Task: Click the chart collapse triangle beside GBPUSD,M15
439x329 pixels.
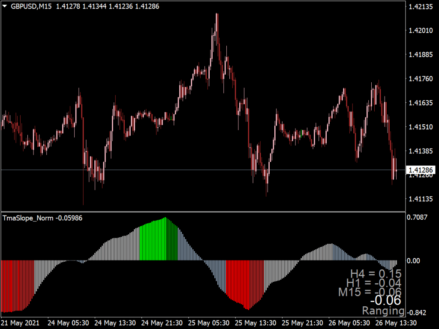Action: (5, 6)
